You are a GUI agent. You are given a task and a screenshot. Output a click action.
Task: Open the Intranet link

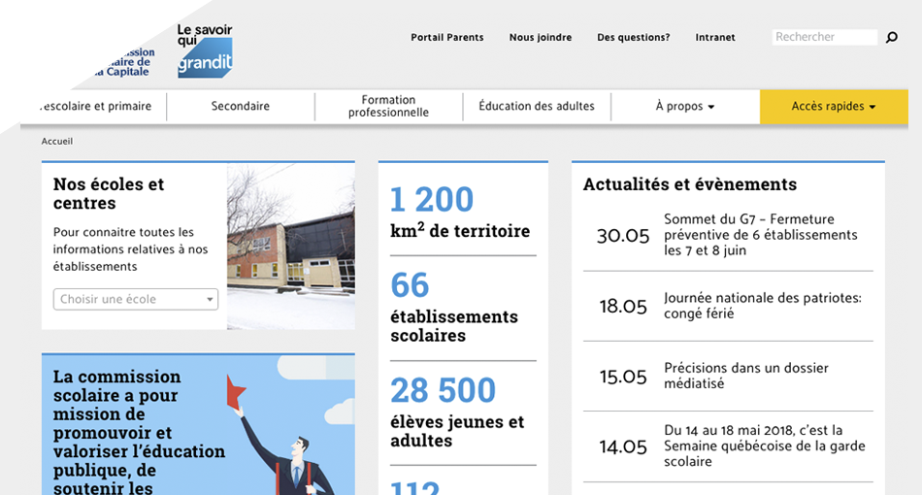(x=715, y=37)
